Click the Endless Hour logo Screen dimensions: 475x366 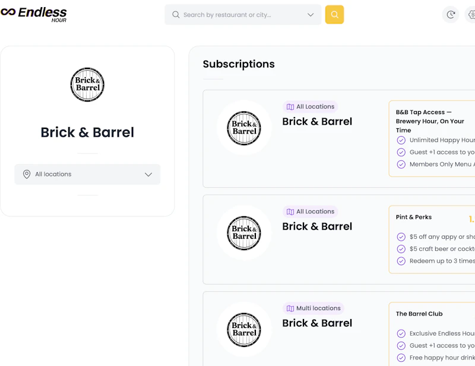[x=34, y=14]
